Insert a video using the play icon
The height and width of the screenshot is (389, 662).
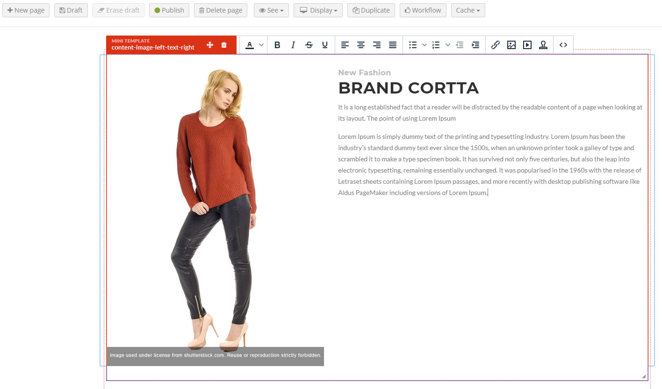click(x=527, y=45)
